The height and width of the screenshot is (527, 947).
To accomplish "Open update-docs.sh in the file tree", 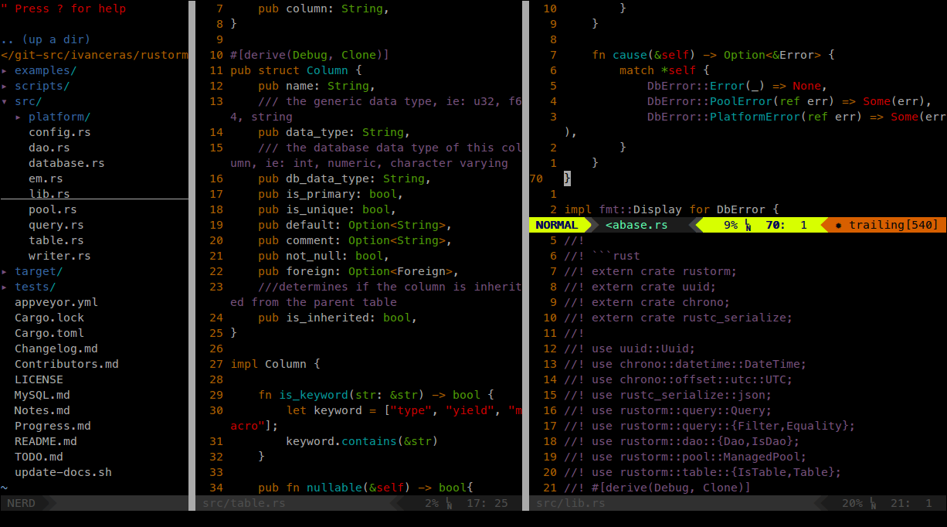I will (63, 472).
